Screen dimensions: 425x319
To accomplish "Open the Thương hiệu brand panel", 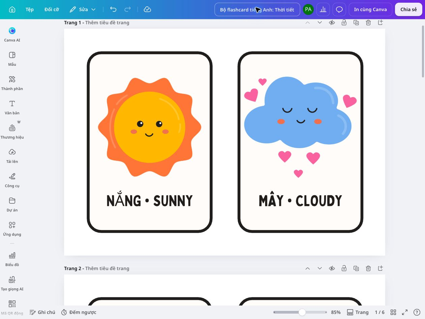I will pos(12,132).
